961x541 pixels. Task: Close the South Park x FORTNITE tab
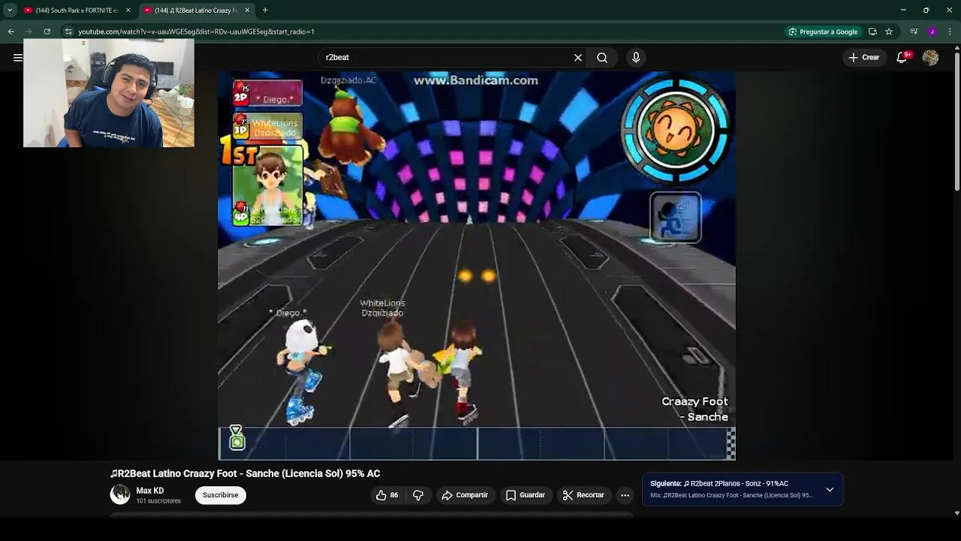(128, 11)
